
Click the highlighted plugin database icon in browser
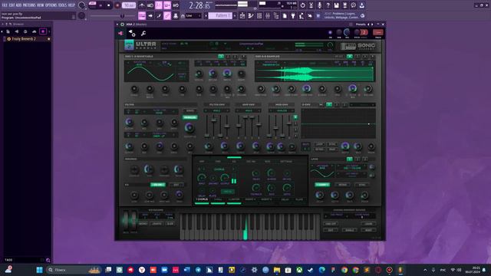[43, 31]
